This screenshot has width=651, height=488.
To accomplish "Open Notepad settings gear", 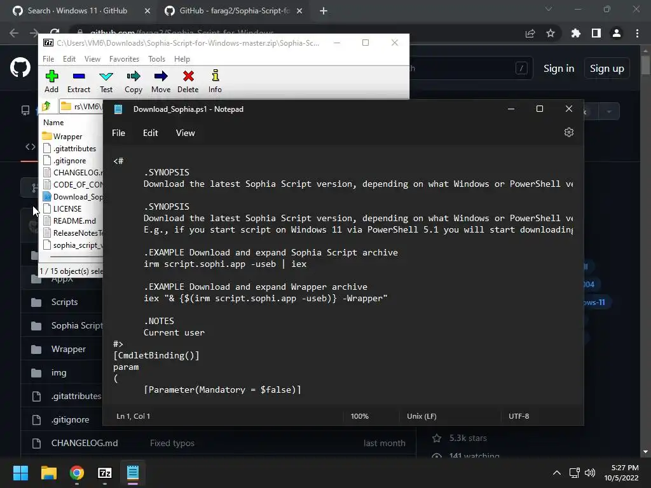I will pos(569,132).
